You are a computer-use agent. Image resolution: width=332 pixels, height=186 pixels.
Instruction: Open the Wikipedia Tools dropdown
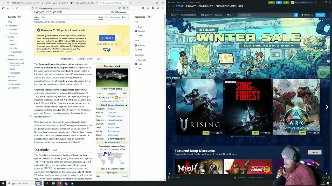coord(125,17)
